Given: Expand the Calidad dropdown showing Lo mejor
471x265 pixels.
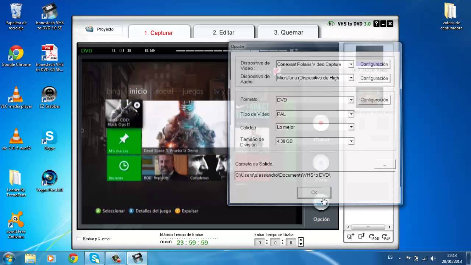Looking at the screenshot, I should click(351, 127).
